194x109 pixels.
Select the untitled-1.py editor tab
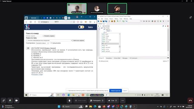coord(102,24)
